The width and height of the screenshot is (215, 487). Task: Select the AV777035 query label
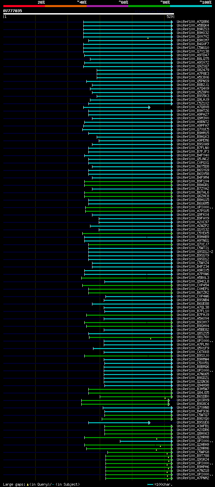click(13, 11)
